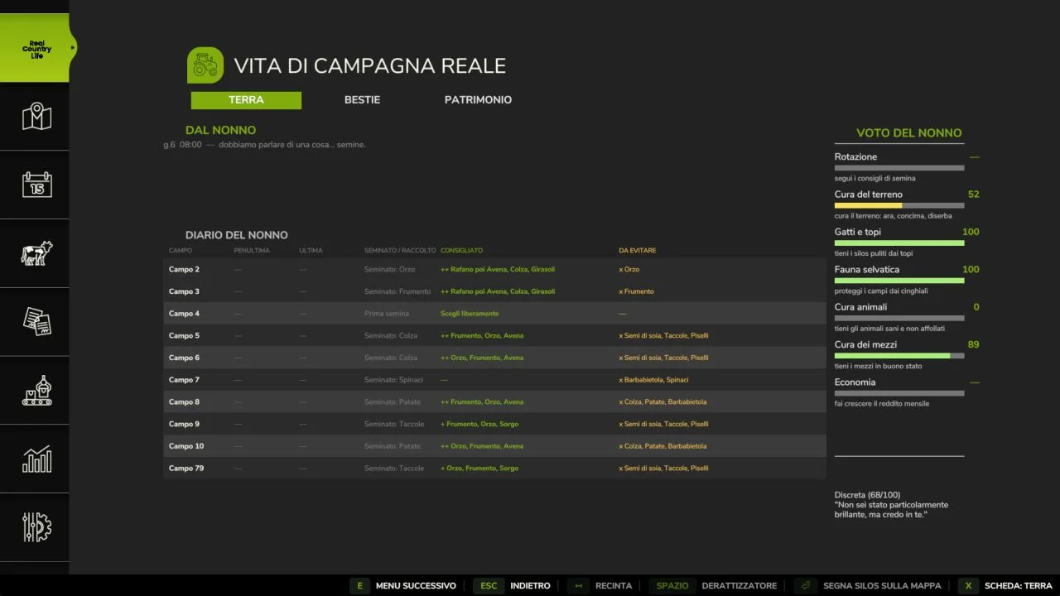The width and height of the screenshot is (1060, 596).
Task: Click the SPAZIO DERATTIZZATORE button
Action: pyautogui.click(x=713, y=585)
